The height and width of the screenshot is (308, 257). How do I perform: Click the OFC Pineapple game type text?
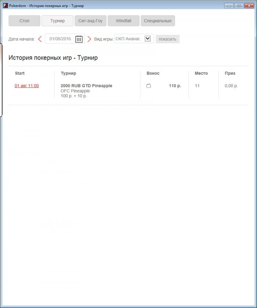(75, 91)
